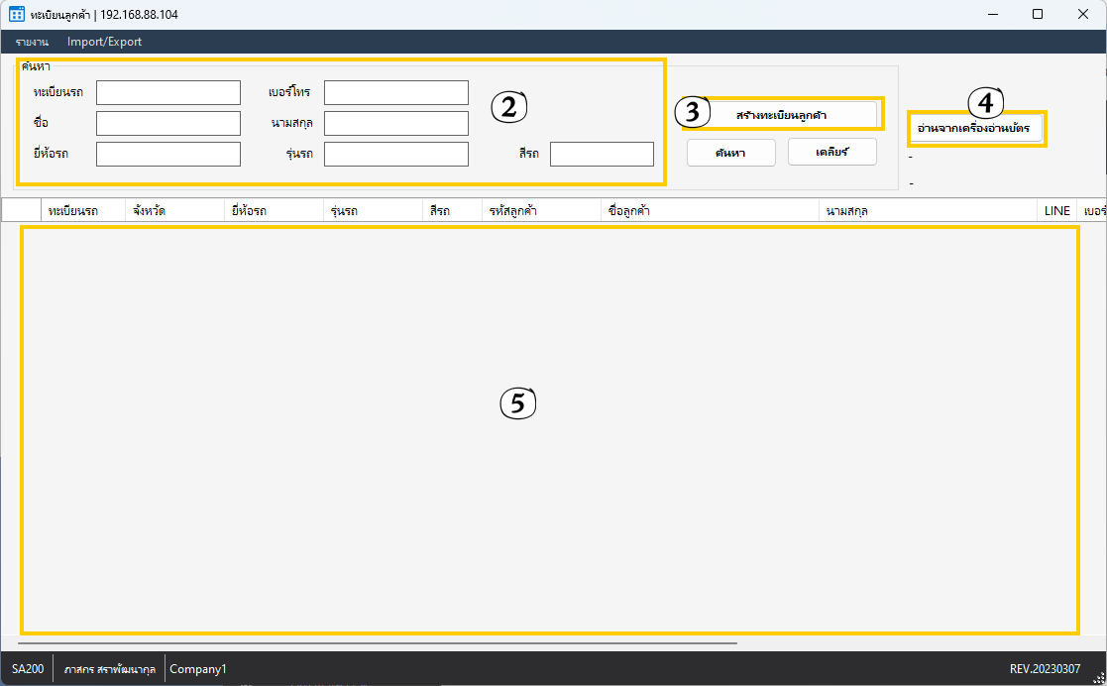Click the สีรถ search input field

point(602,155)
